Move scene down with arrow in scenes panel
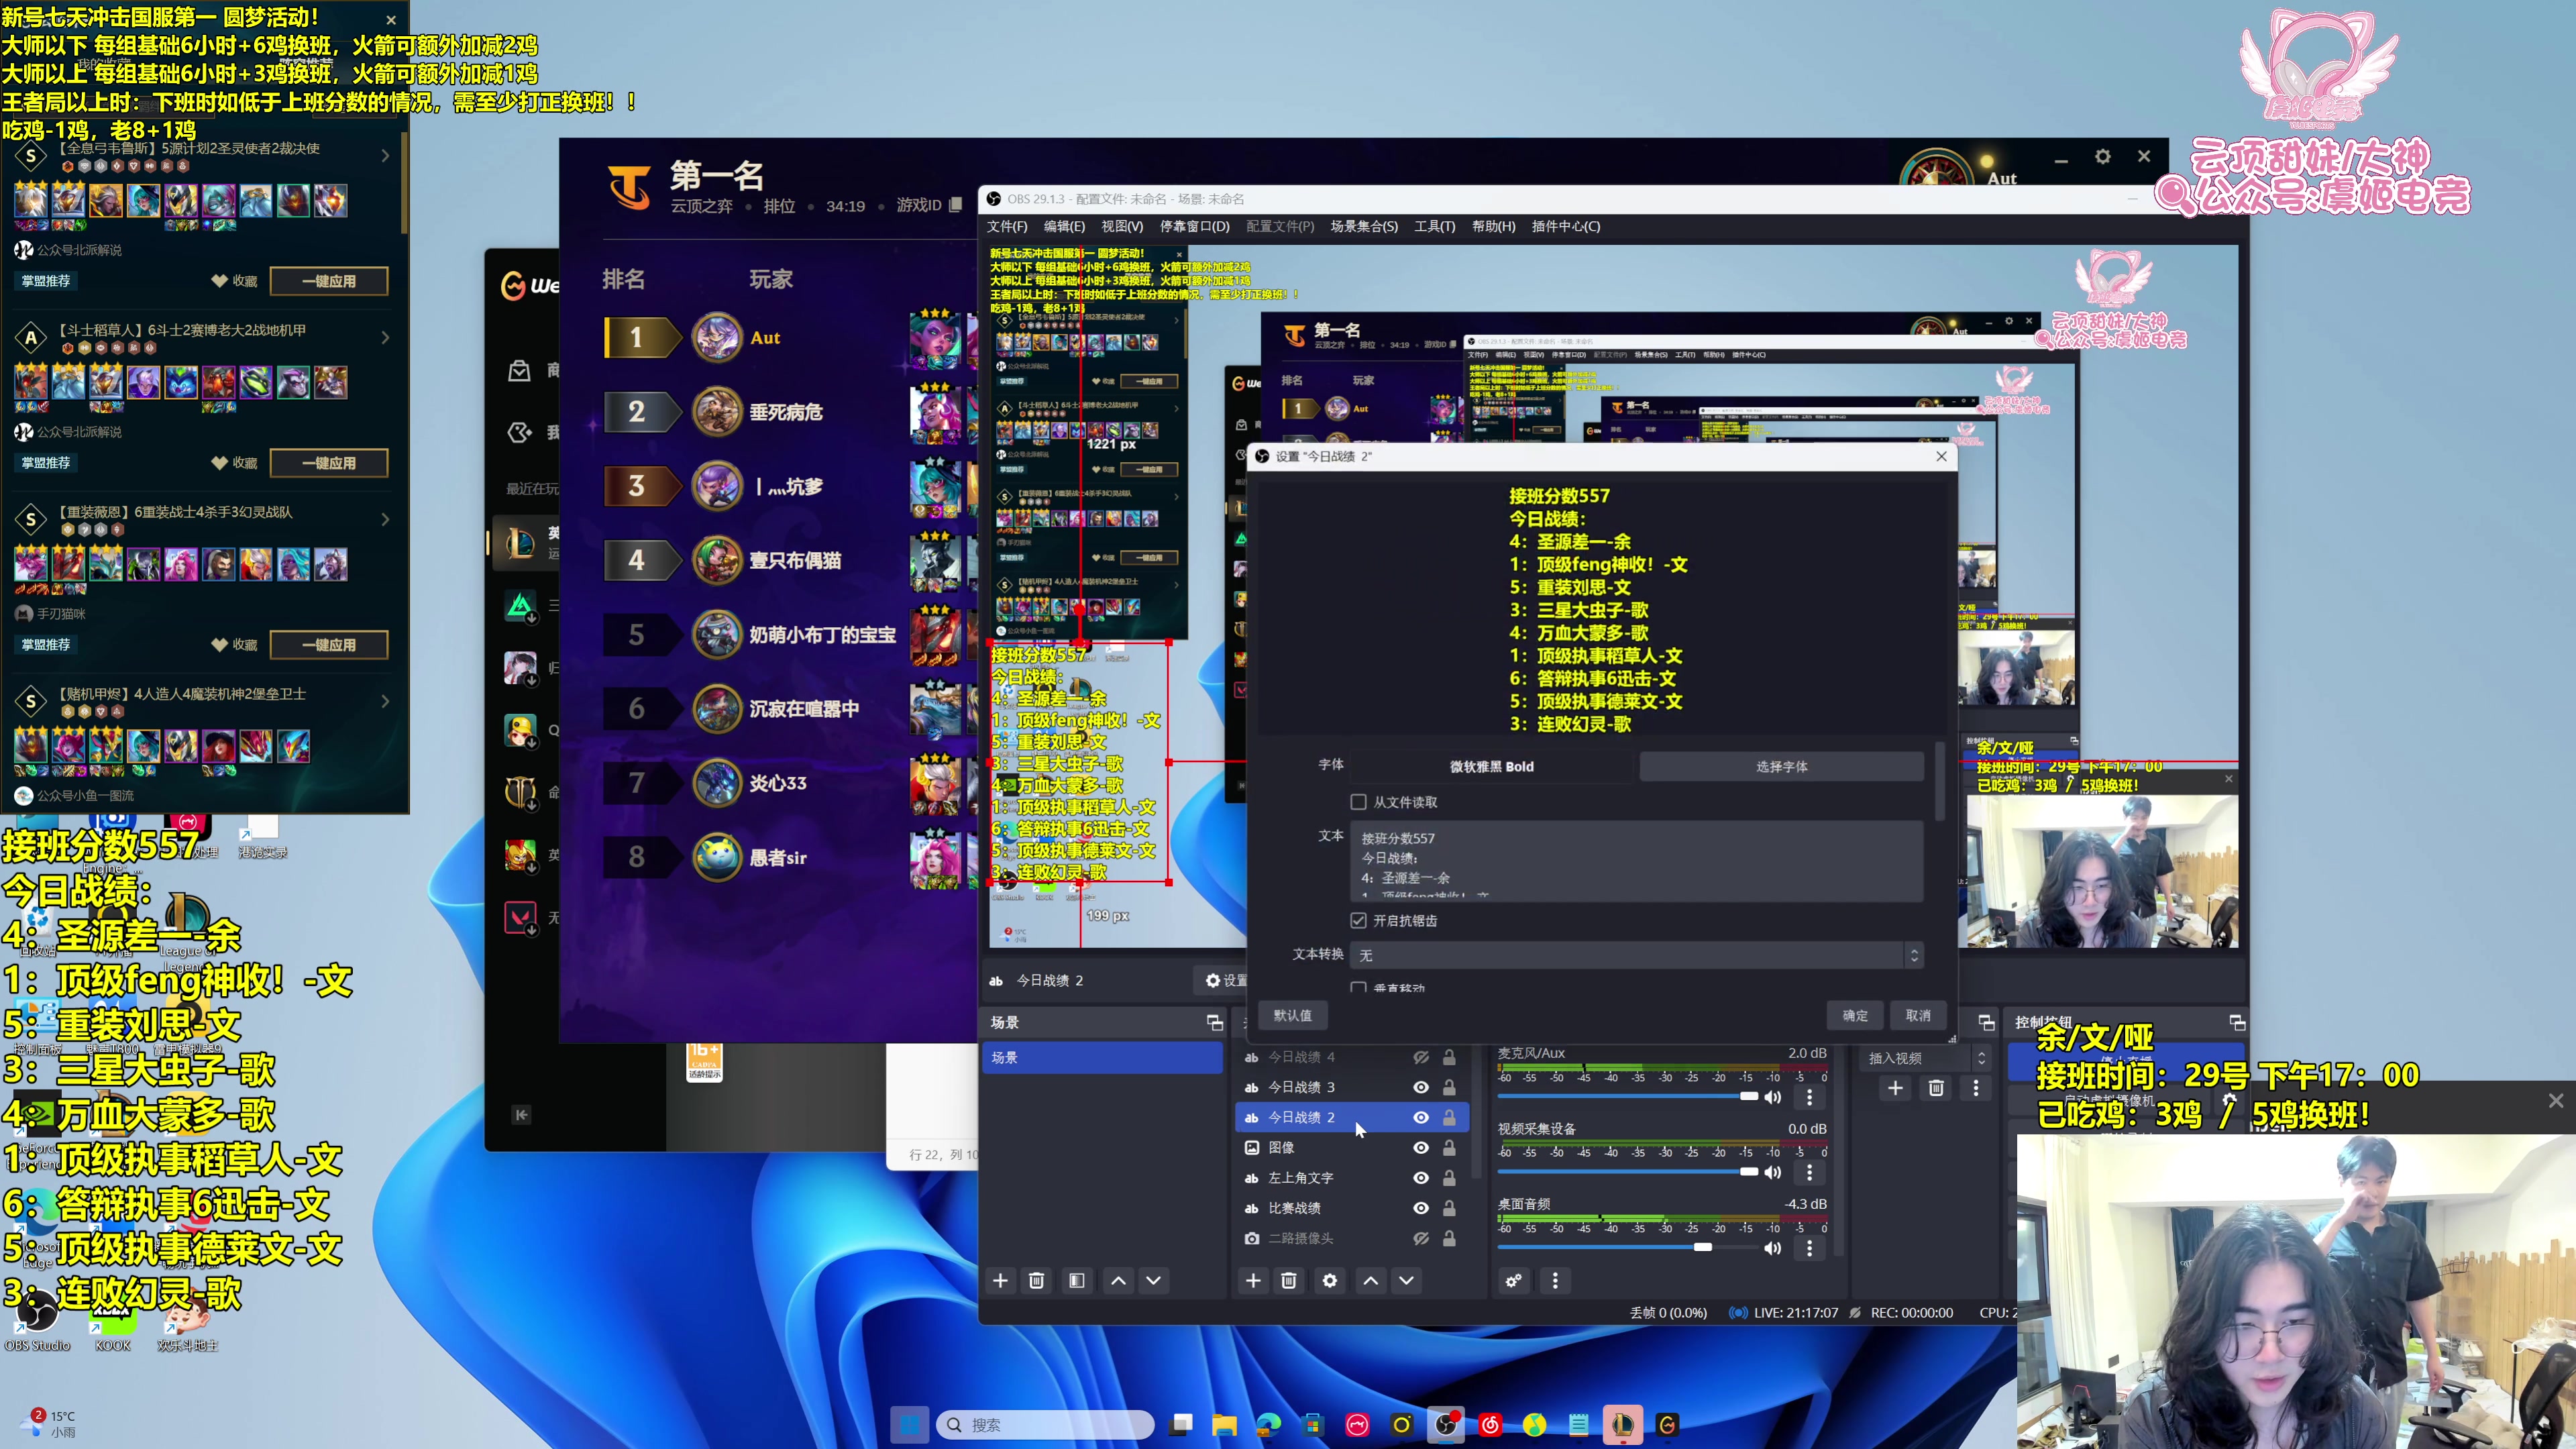The height and width of the screenshot is (1449, 2576). 1154,1280
